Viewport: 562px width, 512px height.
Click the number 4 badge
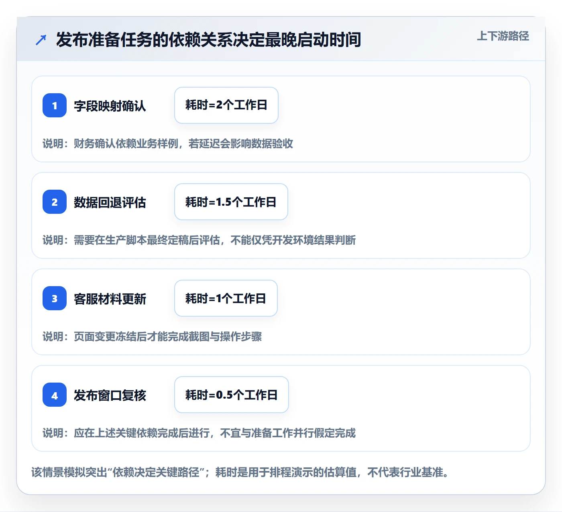(55, 395)
